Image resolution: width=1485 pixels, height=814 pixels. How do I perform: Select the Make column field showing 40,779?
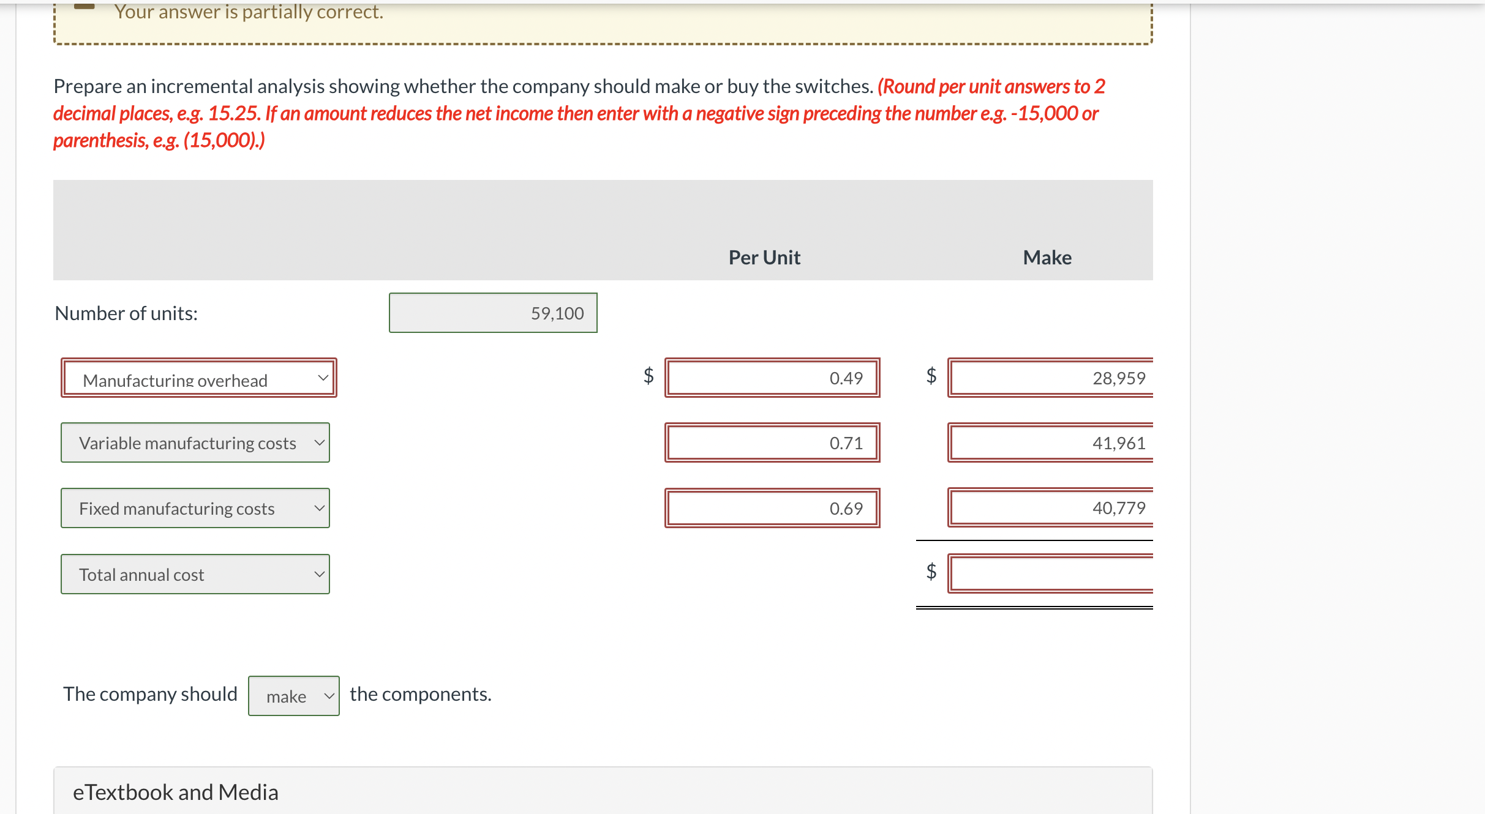(1050, 507)
